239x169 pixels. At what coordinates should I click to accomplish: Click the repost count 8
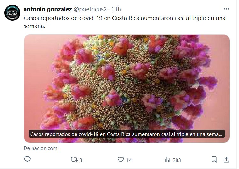(81, 160)
